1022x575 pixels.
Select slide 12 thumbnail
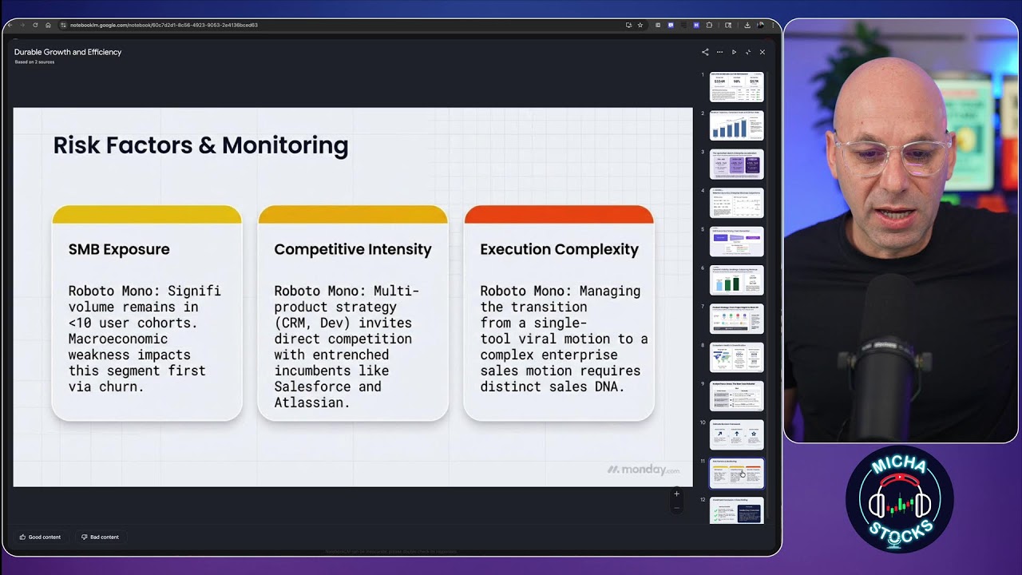[x=737, y=510]
